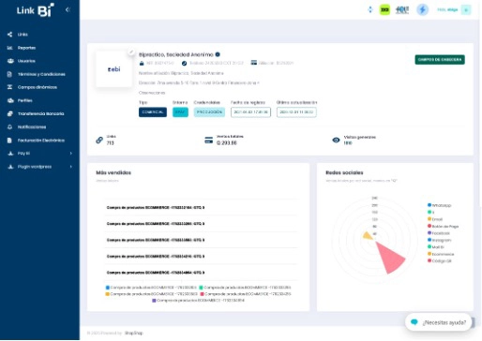
Task: Click the Reportes chart icon
Action: pyautogui.click(x=10, y=48)
